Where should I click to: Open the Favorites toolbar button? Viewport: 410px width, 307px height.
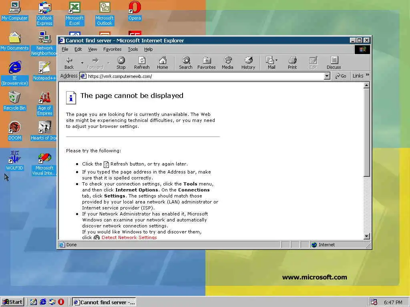tap(206, 63)
